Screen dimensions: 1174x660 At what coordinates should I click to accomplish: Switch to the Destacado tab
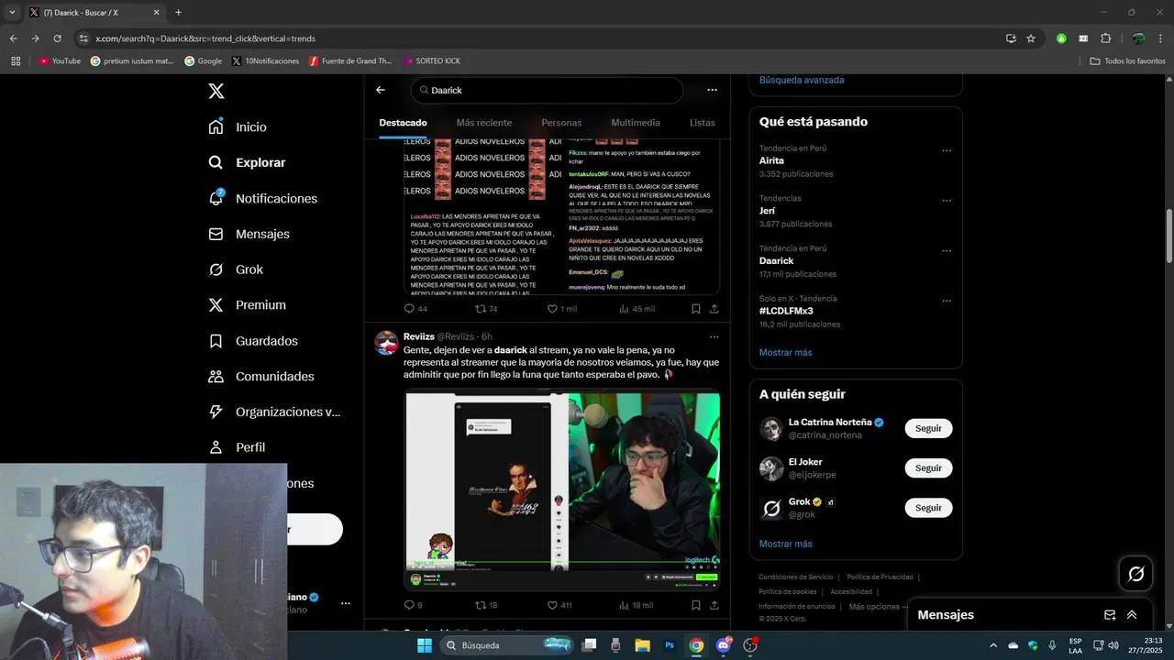[403, 123]
